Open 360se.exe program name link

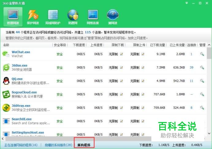[20, 65]
